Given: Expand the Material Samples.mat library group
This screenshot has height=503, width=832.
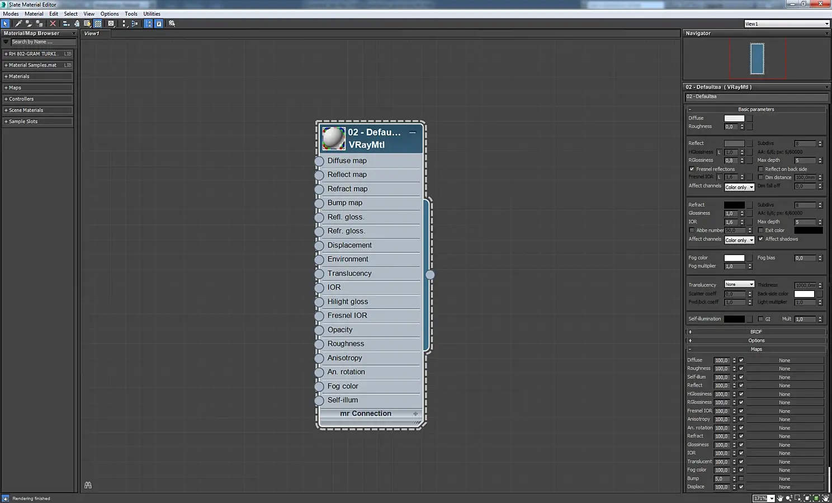Looking at the screenshot, I should (x=38, y=65).
